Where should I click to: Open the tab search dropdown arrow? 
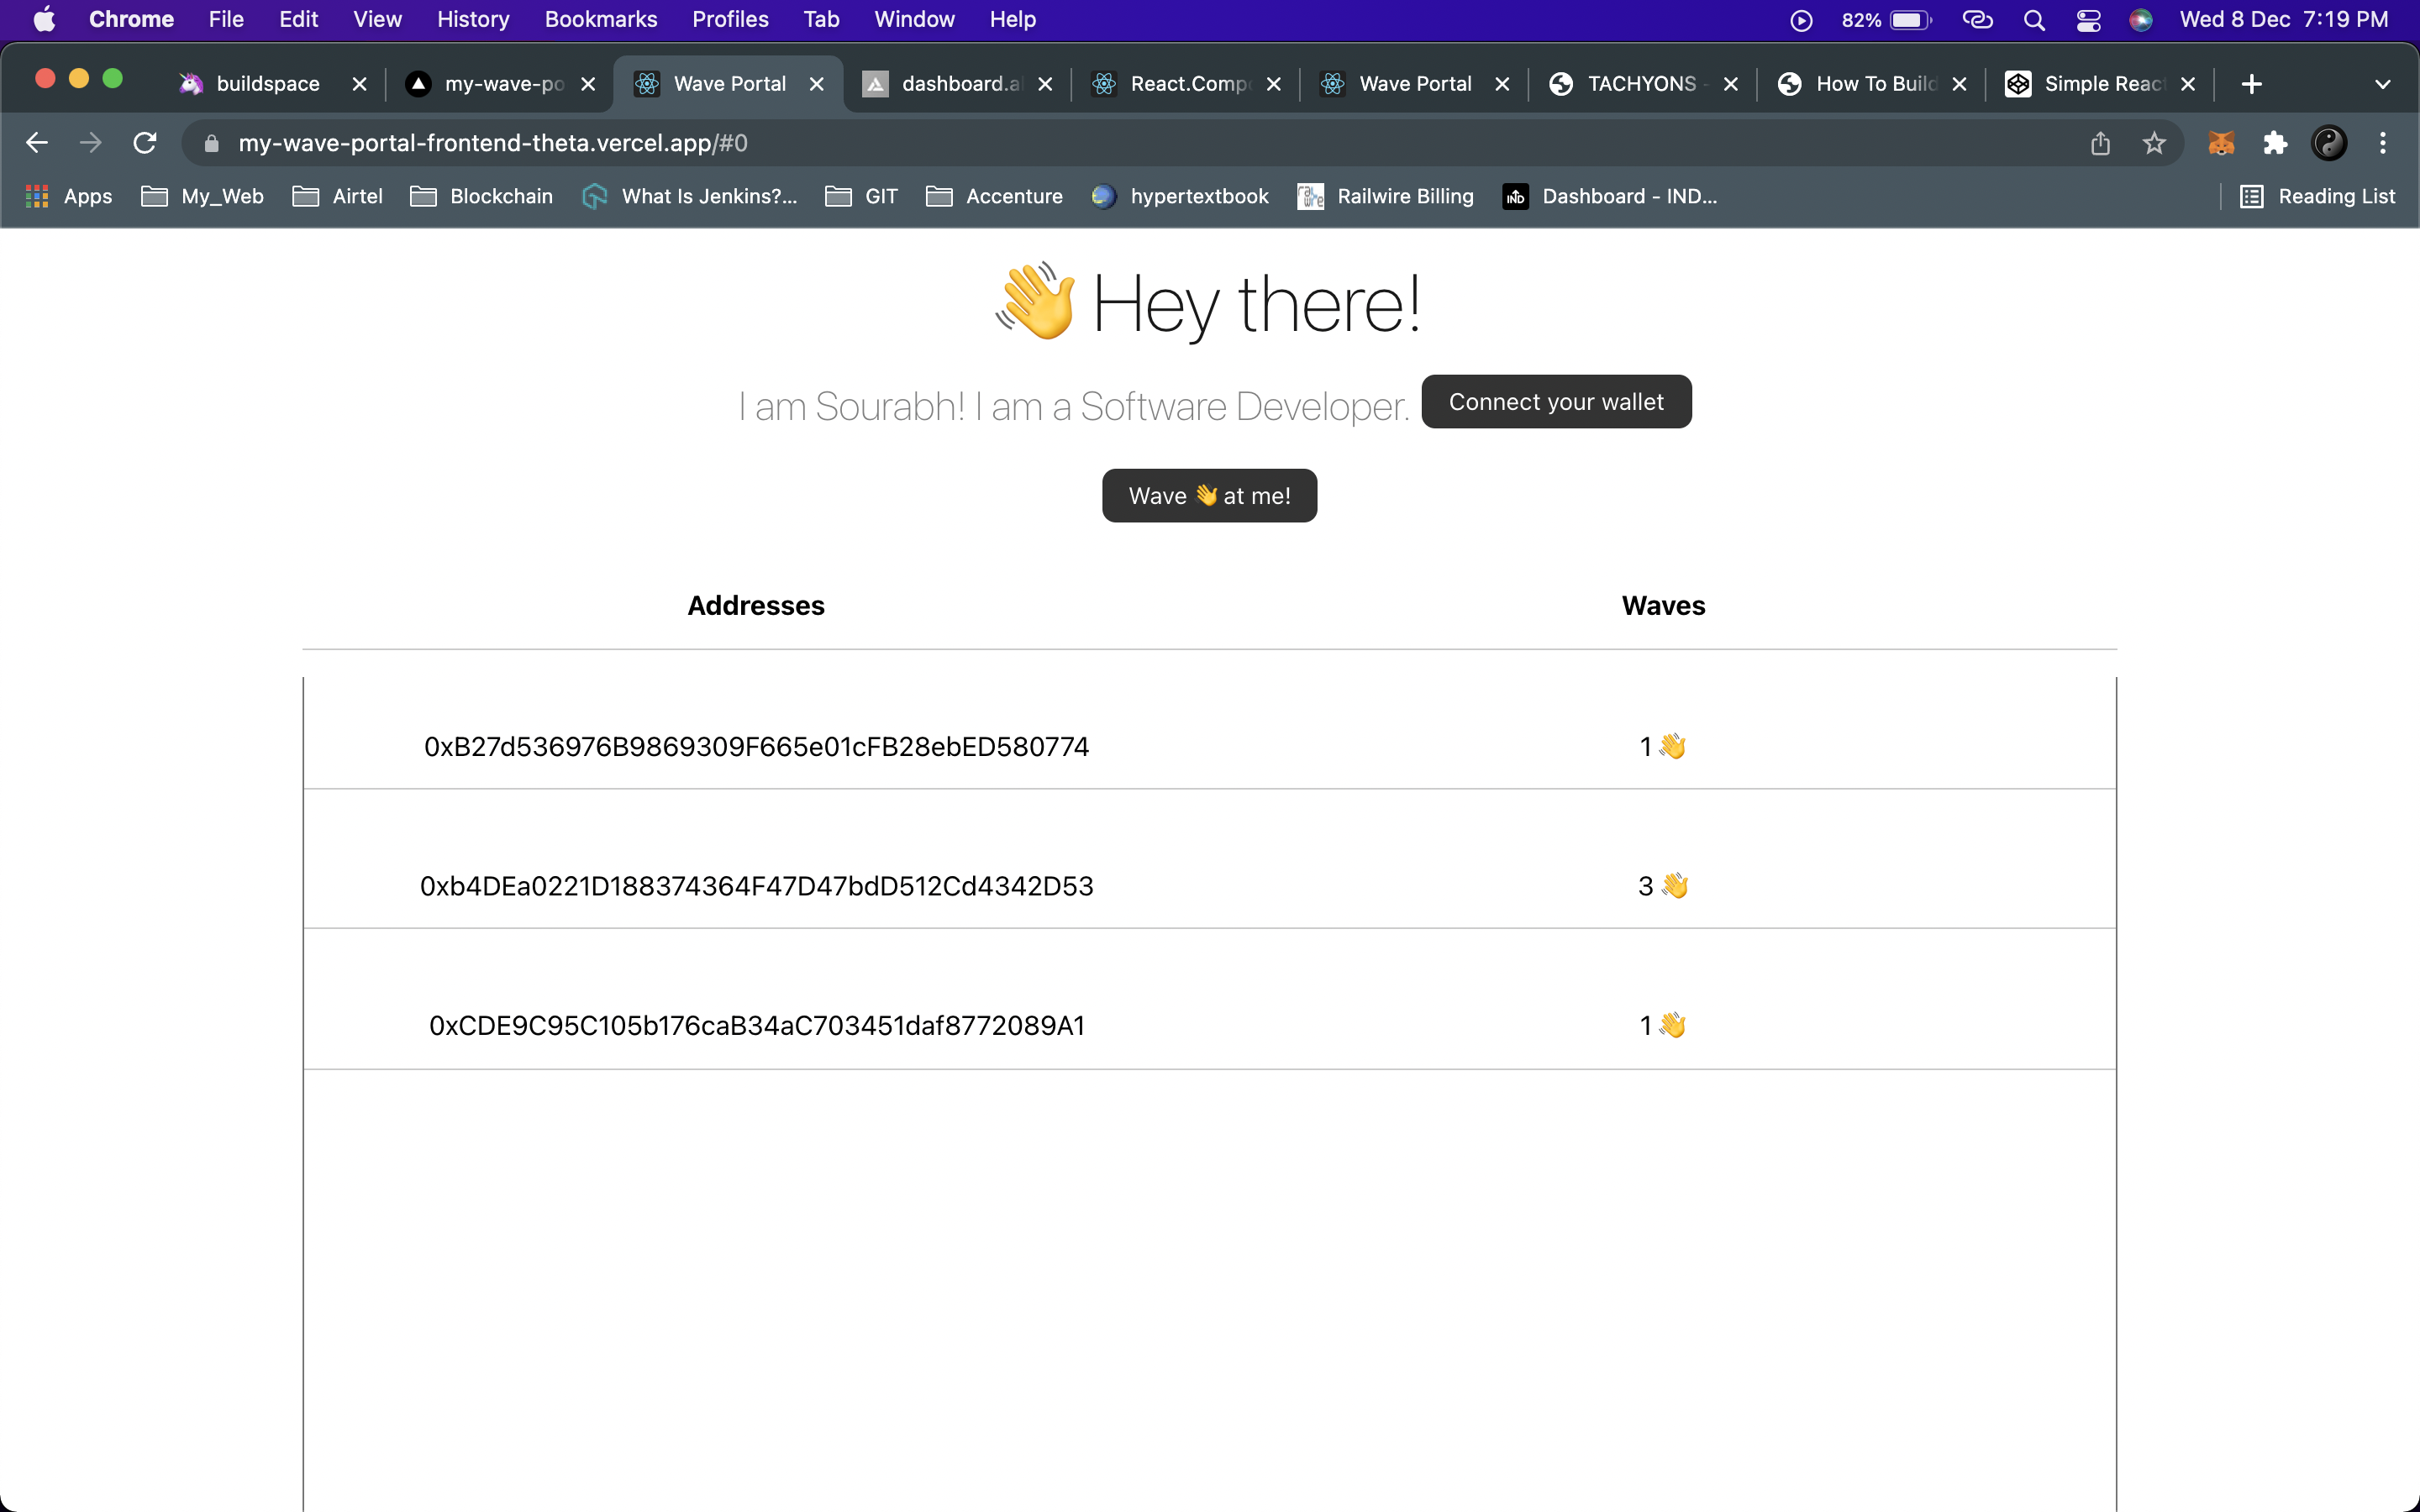2383,84
